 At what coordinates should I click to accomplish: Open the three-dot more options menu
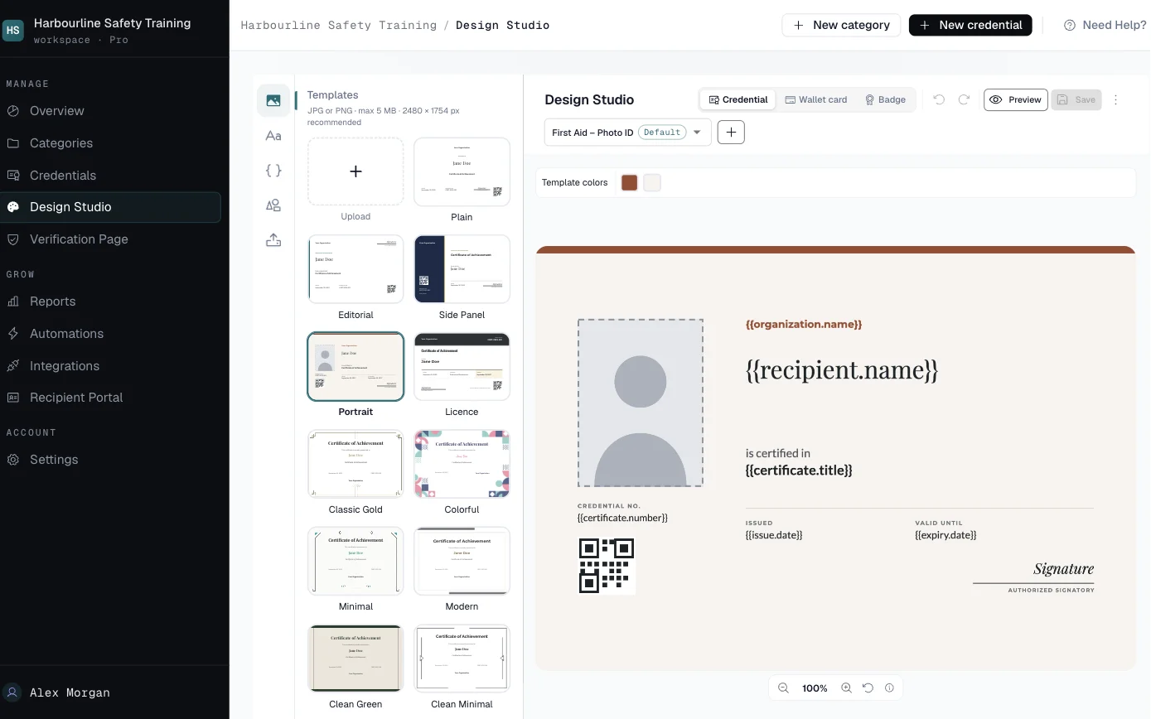pos(1115,99)
